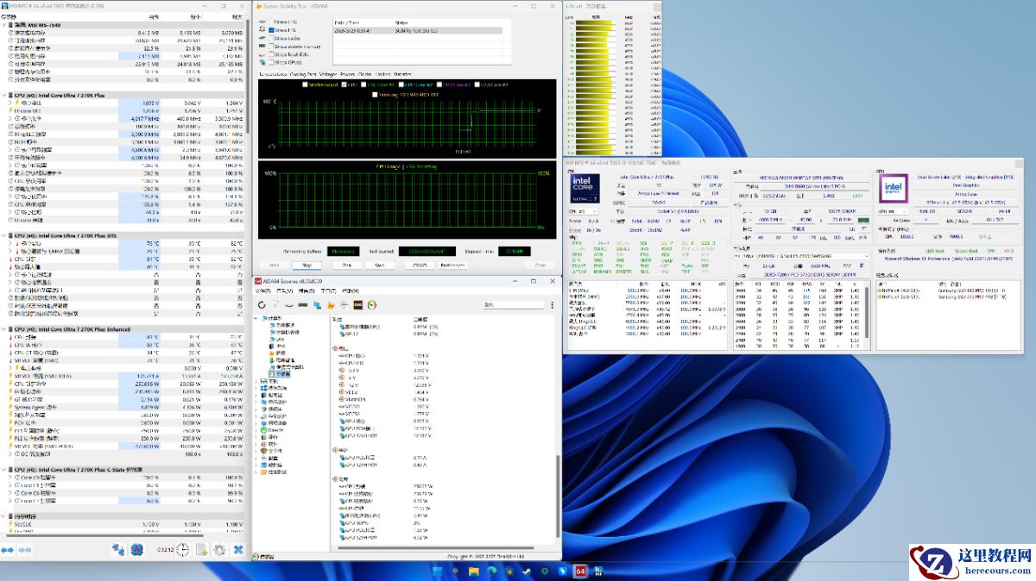The height and width of the screenshot is (581, 1036).
Task: Click the gauge benchmark icon in AIDA64 toolbar
Action: 371,305
